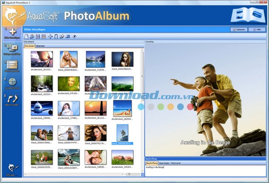Select the family jogging thumbnail iStock_0000932978
Image resolution: width=269 pixels, height=183 pixels.
pyautogui.click(x=42, y=157)
